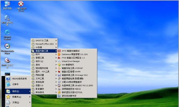
Task: Open the 文件工具 file tools folder
Action: pyautogui.click(x=44, y=79)
